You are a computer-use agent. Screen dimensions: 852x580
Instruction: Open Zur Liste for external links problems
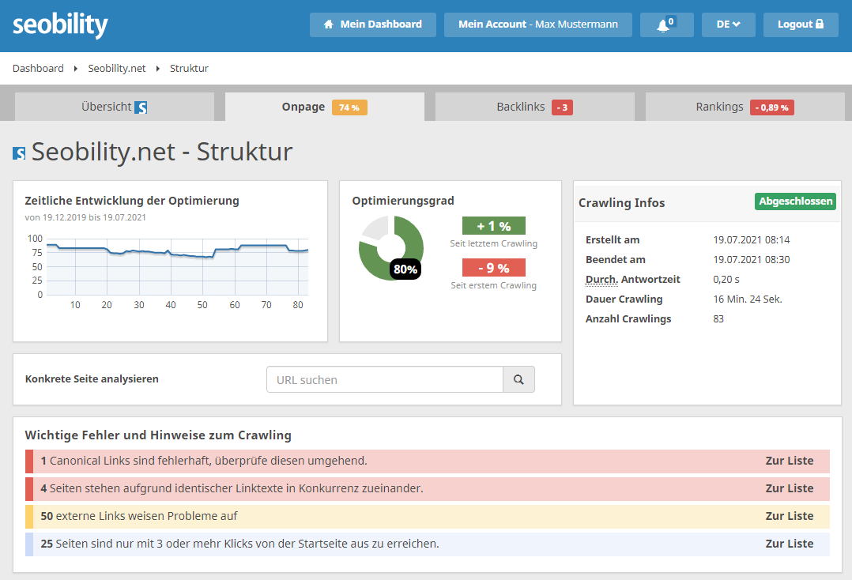[790, 517]
